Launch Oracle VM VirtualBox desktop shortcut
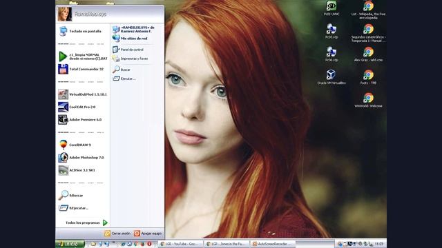This screenshot has width=442, height=248. coord(331,77)
